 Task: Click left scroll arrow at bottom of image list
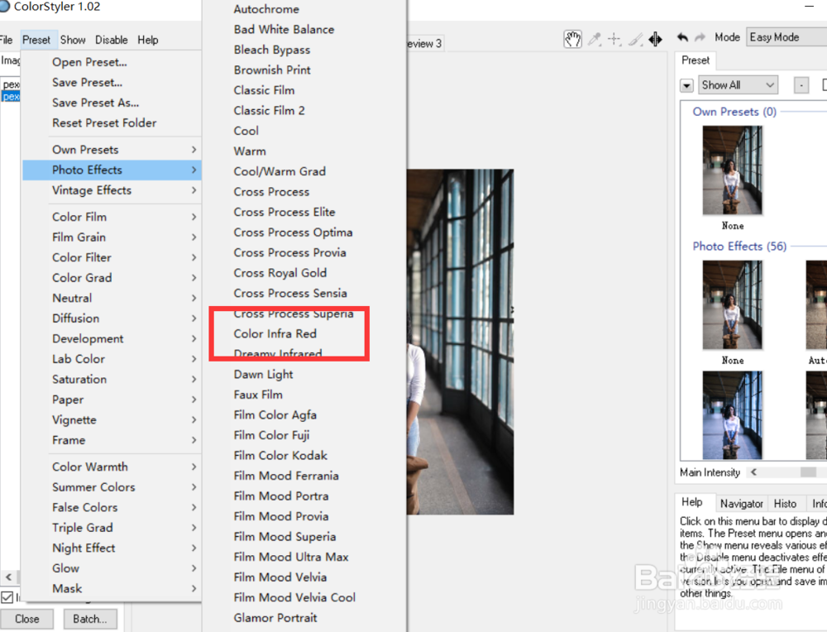pyautogui.click(x=8, y=577)
